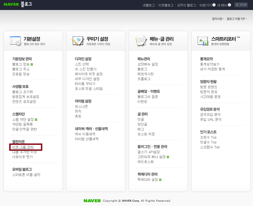Viewport: 253px width, 206px height.
Task: Open 이웃·그룹 관리
Action: point(23,147)
